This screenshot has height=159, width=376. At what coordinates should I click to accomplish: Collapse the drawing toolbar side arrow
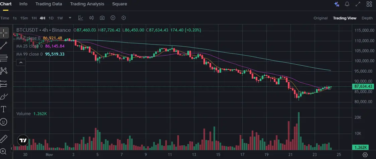tap(11, 148)
